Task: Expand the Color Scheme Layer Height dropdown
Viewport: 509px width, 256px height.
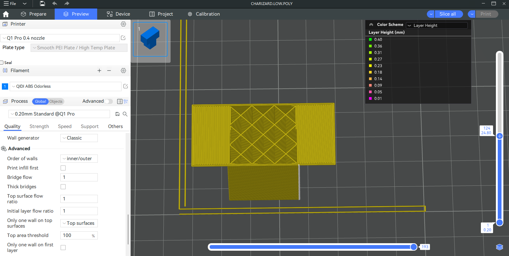Action: point(437,25)
